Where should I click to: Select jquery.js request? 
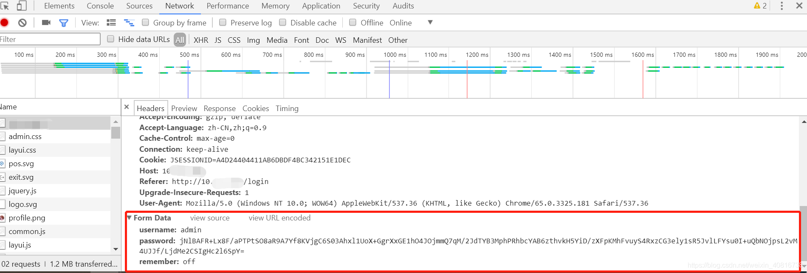point(55,191)
